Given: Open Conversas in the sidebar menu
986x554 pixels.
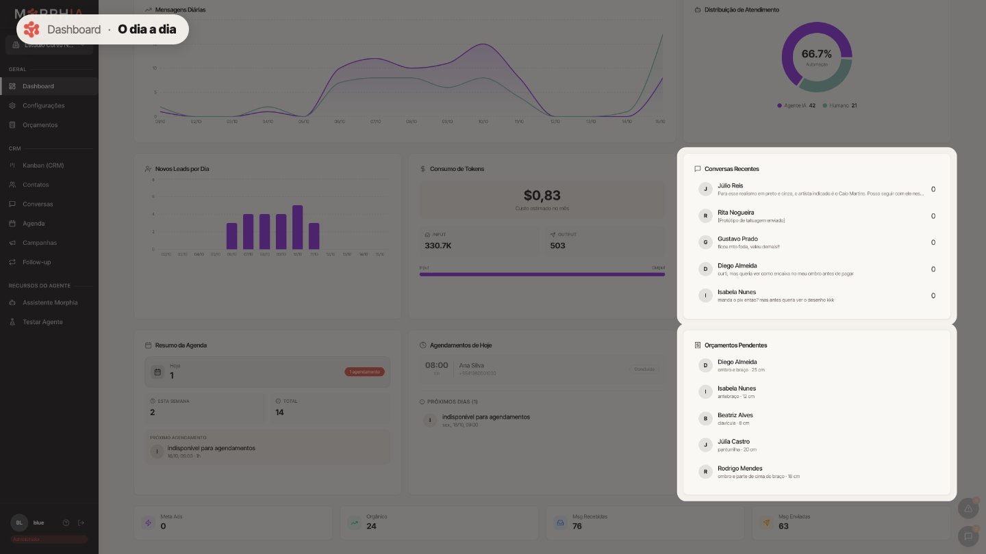Looking at the screenshot, I should point(49,204).
